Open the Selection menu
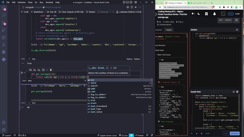The height and width of the screenshot is (137, 244). tap(22, 2)
